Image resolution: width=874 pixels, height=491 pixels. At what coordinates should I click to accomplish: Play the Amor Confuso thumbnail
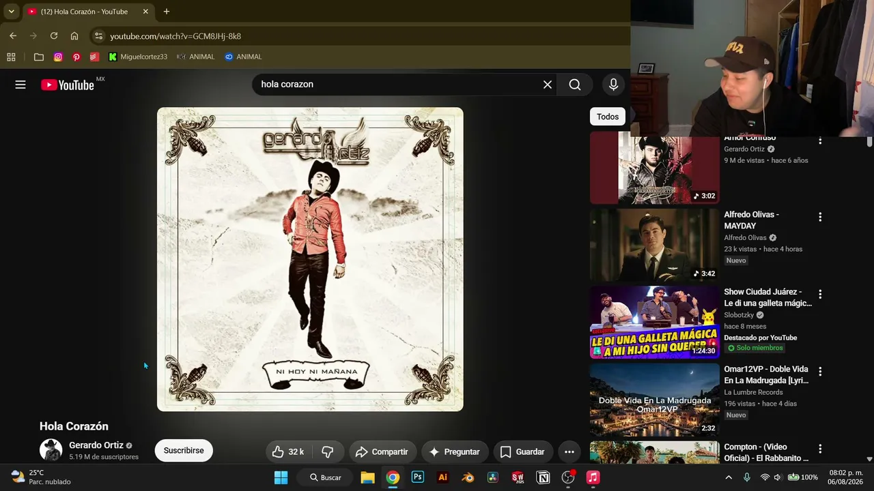tap(655, 168)
